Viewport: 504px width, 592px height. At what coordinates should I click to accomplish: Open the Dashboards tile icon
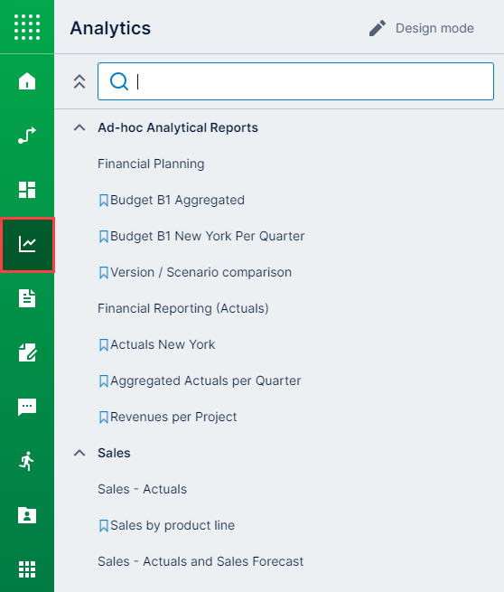(27, 190)
